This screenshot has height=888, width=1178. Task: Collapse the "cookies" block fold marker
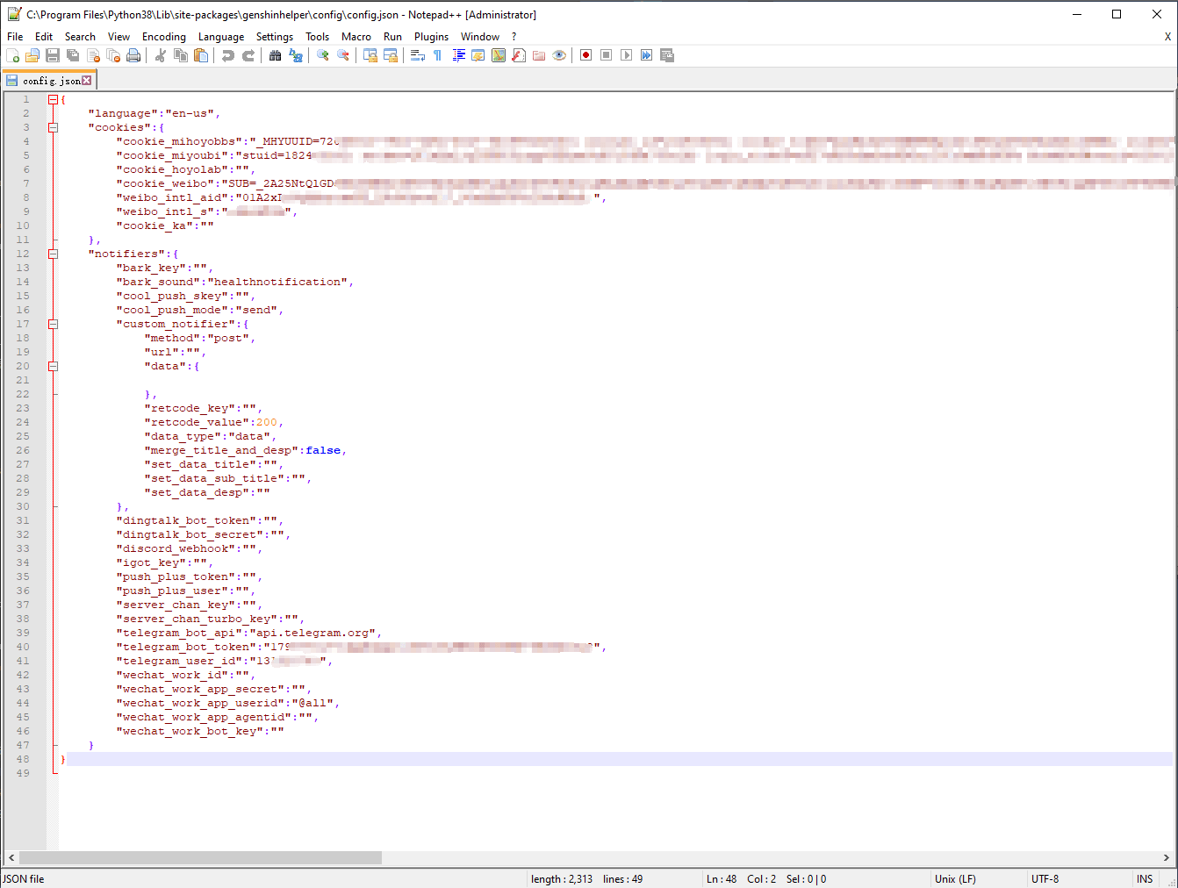point(53,127)
